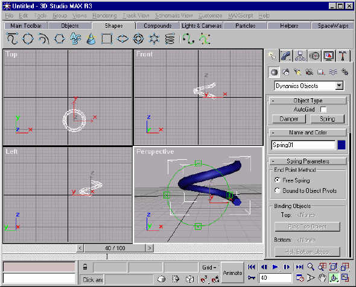
Task: Collapse the Object Type rollout
Action: click(308, 101)
